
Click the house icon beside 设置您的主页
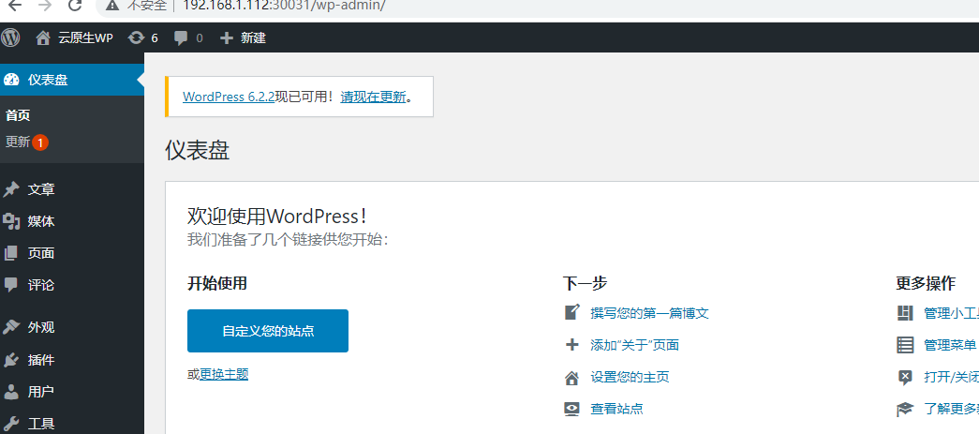[571, 377]
